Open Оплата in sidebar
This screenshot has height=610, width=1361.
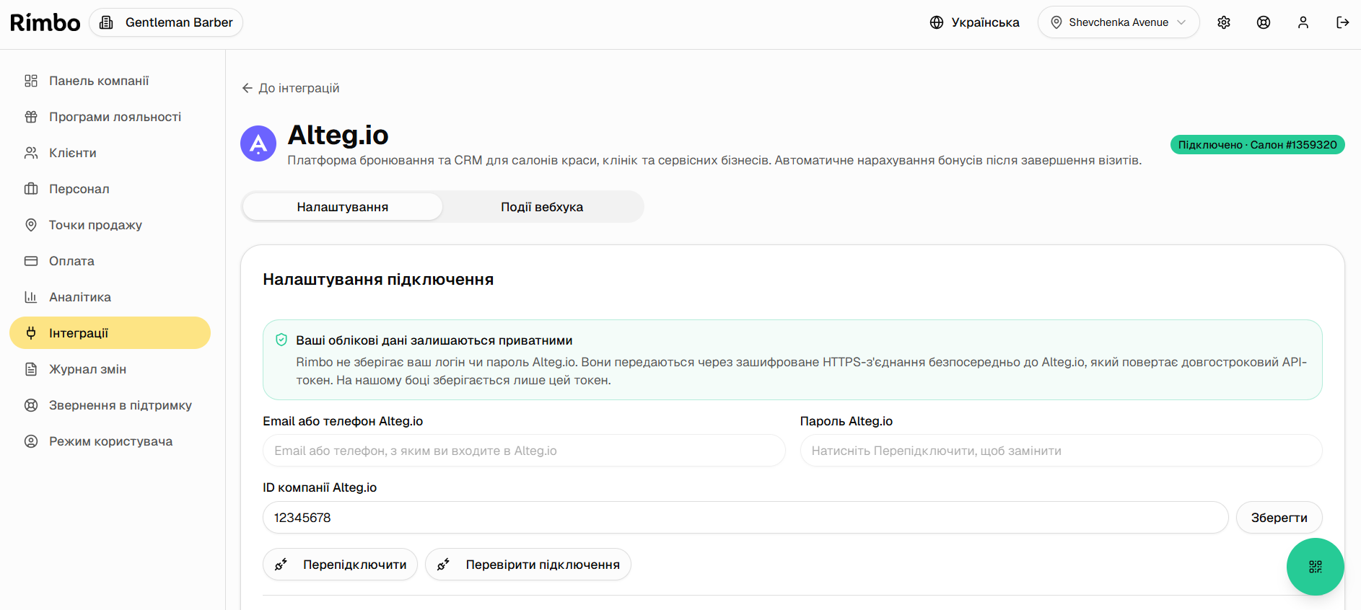pyautogui.click(x=110, y=261)
